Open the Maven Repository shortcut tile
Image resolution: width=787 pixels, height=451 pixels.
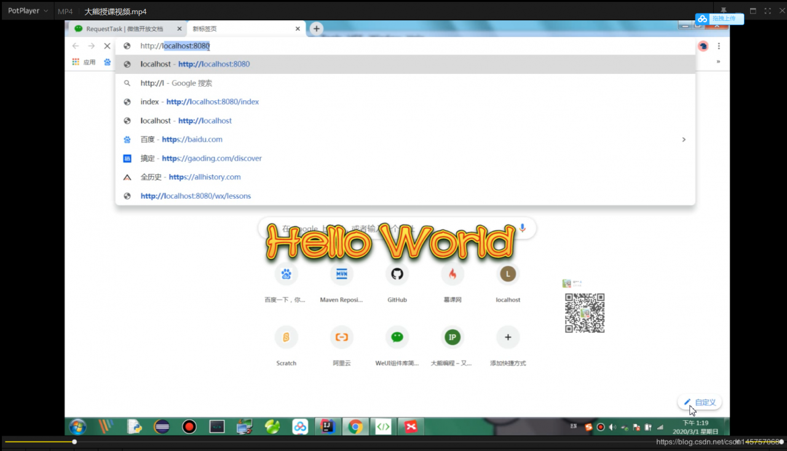[342, 284]
